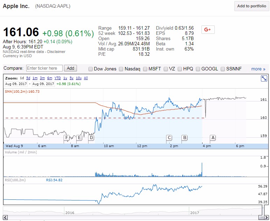Click the Shares value 5.17B

click(188, 38)
